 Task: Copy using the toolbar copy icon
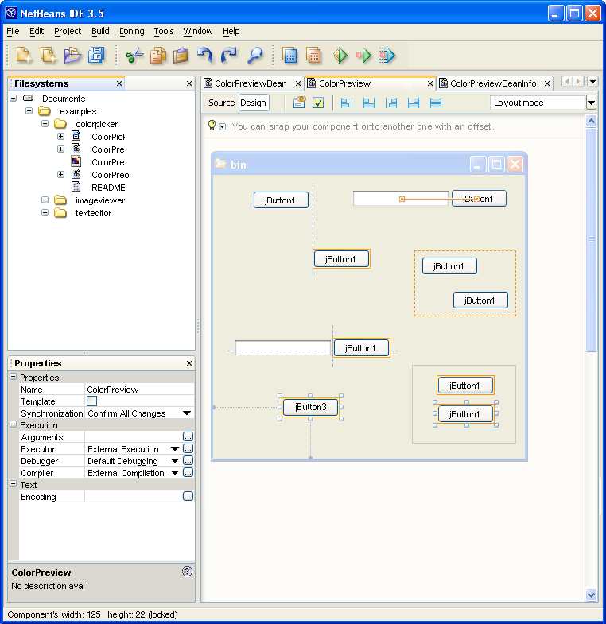point(158,56)
